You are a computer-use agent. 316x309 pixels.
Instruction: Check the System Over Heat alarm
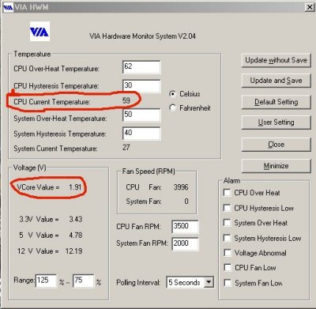click(227, 223)
